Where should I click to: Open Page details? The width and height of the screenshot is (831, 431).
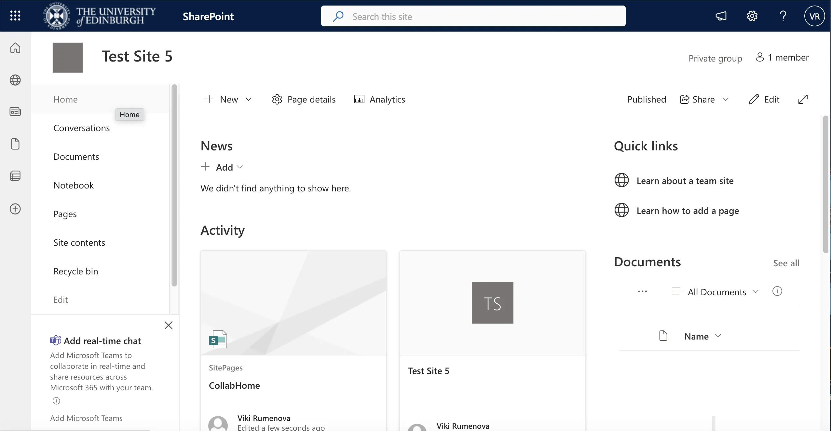[303, 99]
